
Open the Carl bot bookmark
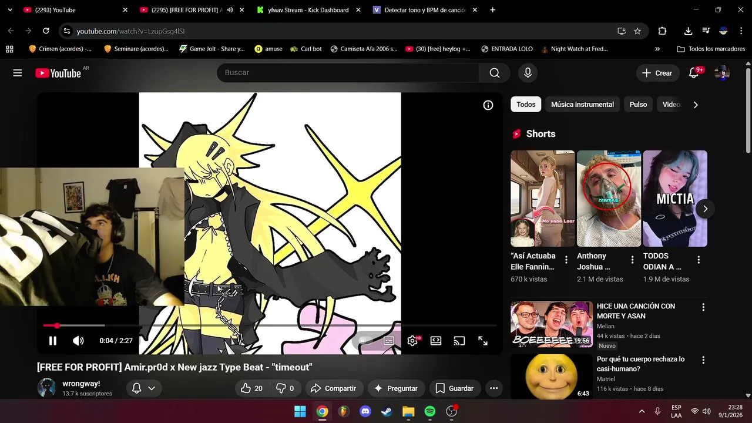click(x=306, y=49)
